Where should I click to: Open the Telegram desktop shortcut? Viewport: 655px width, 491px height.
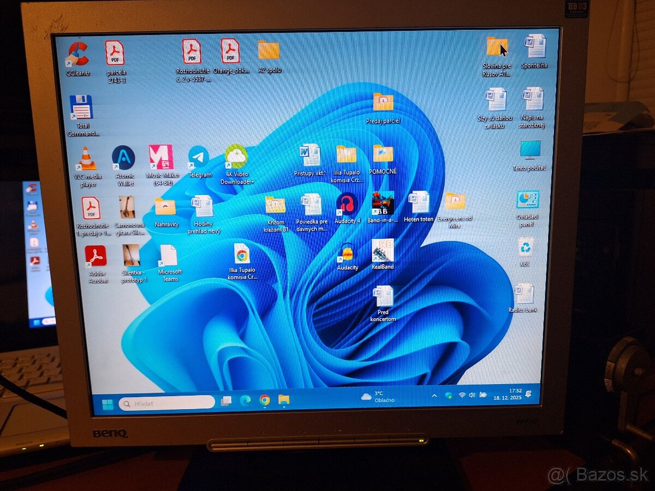199,158
